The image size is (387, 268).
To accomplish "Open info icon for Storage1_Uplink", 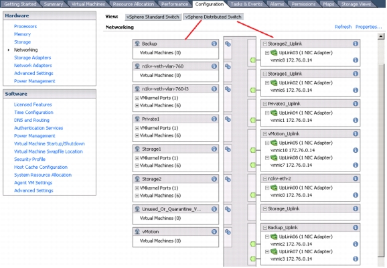I will [356, 74].
